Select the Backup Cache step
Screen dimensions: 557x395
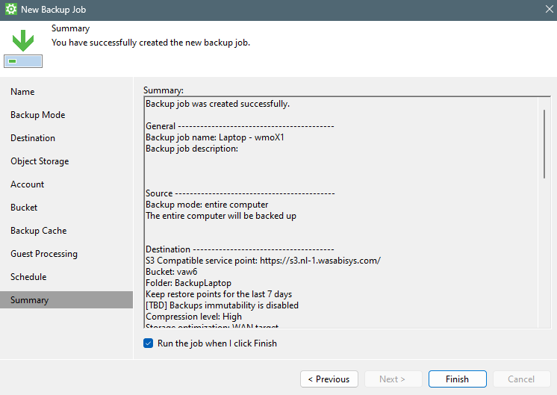(38, 231)
